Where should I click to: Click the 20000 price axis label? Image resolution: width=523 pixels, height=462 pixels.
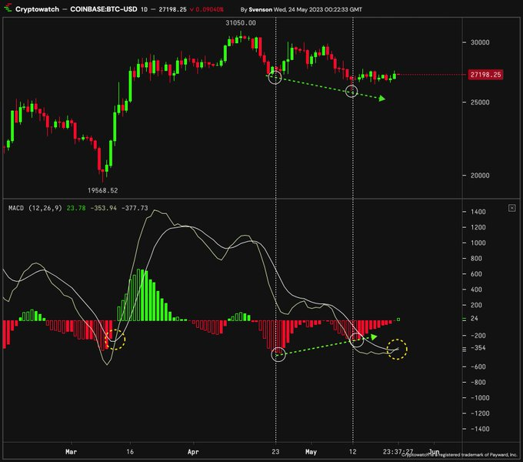coord(480,176)
